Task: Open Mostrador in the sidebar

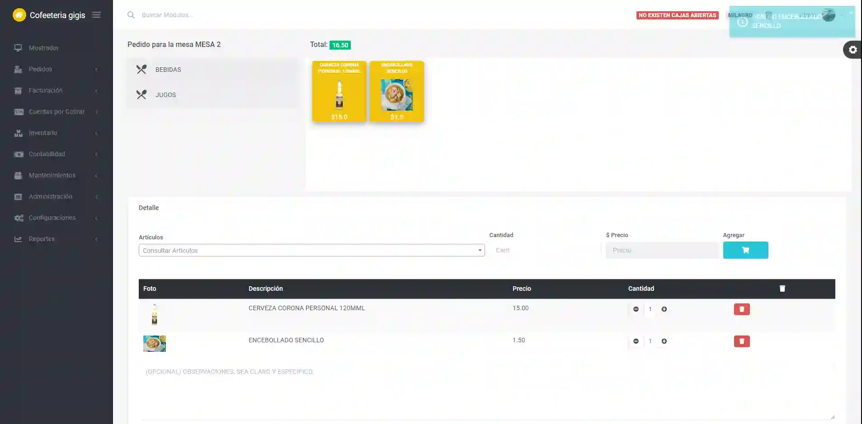Action: pyautogui.click(x=43, y=48)
